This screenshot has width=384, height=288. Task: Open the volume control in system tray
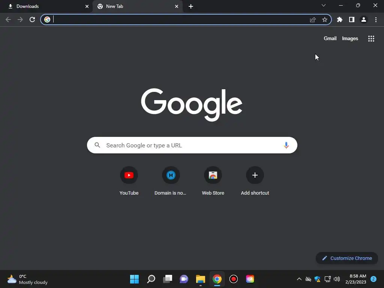[337, 279]
